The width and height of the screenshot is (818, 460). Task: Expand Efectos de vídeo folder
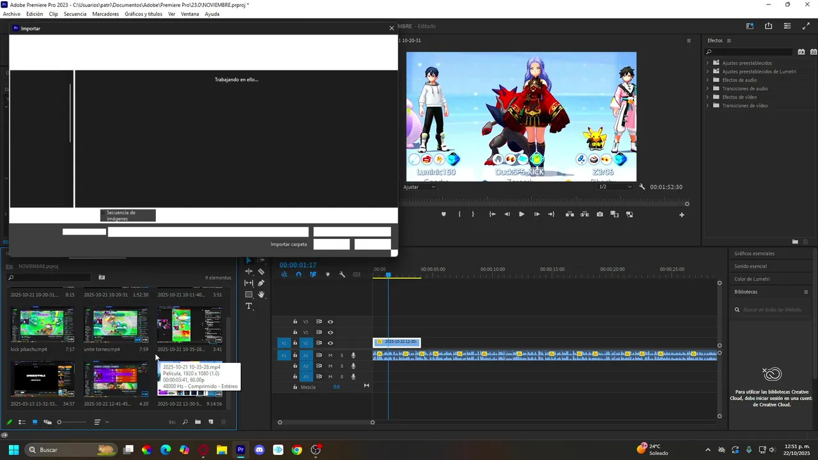tap(707, 97)
